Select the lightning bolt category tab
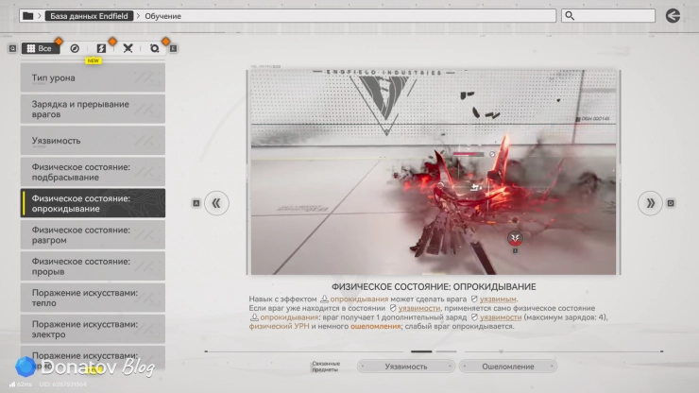699x393 pixels. tap(102, 48)
